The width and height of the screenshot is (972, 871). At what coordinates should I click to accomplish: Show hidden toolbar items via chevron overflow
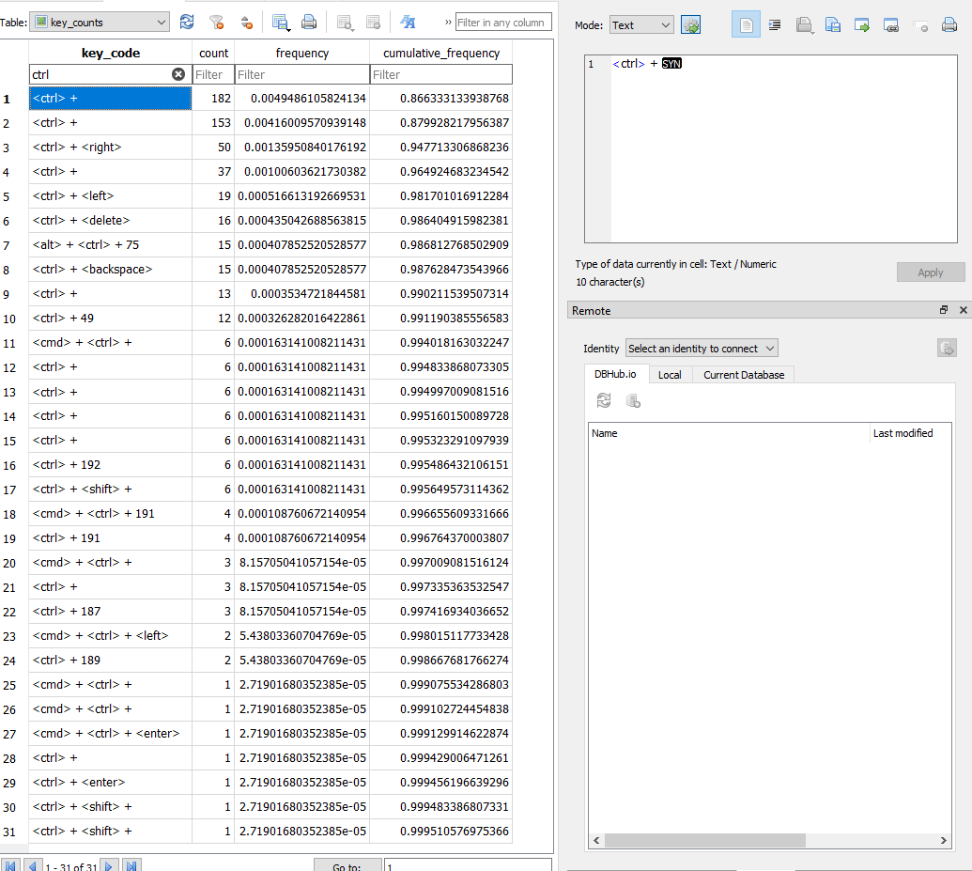pos(448,23)
